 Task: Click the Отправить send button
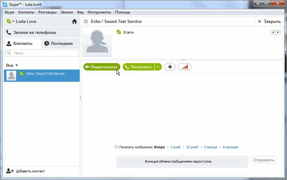tap(264, 160)
